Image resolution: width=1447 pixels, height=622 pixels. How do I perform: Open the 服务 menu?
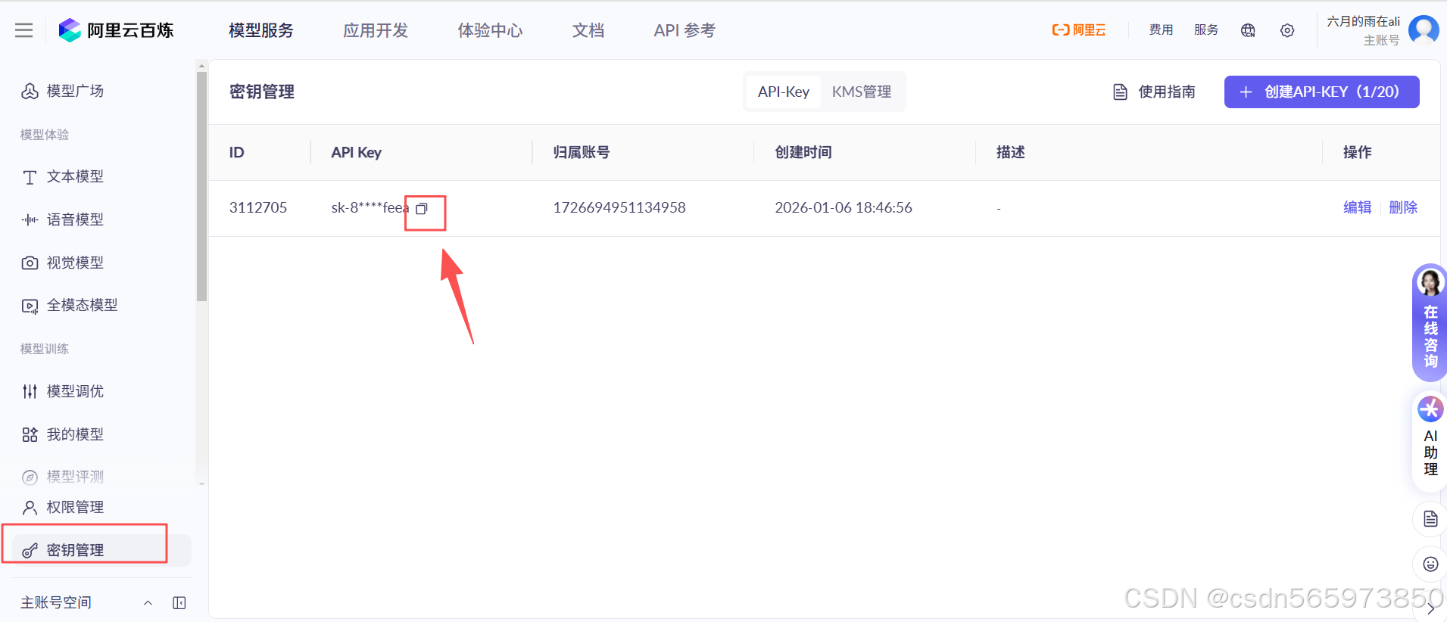tap(1206, 30)
